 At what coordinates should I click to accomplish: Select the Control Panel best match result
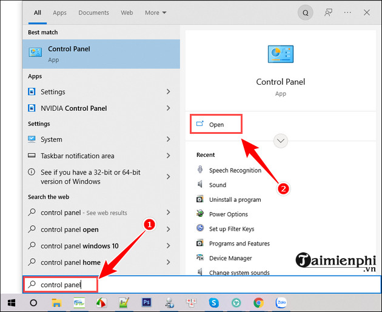[x=101, y=54]
